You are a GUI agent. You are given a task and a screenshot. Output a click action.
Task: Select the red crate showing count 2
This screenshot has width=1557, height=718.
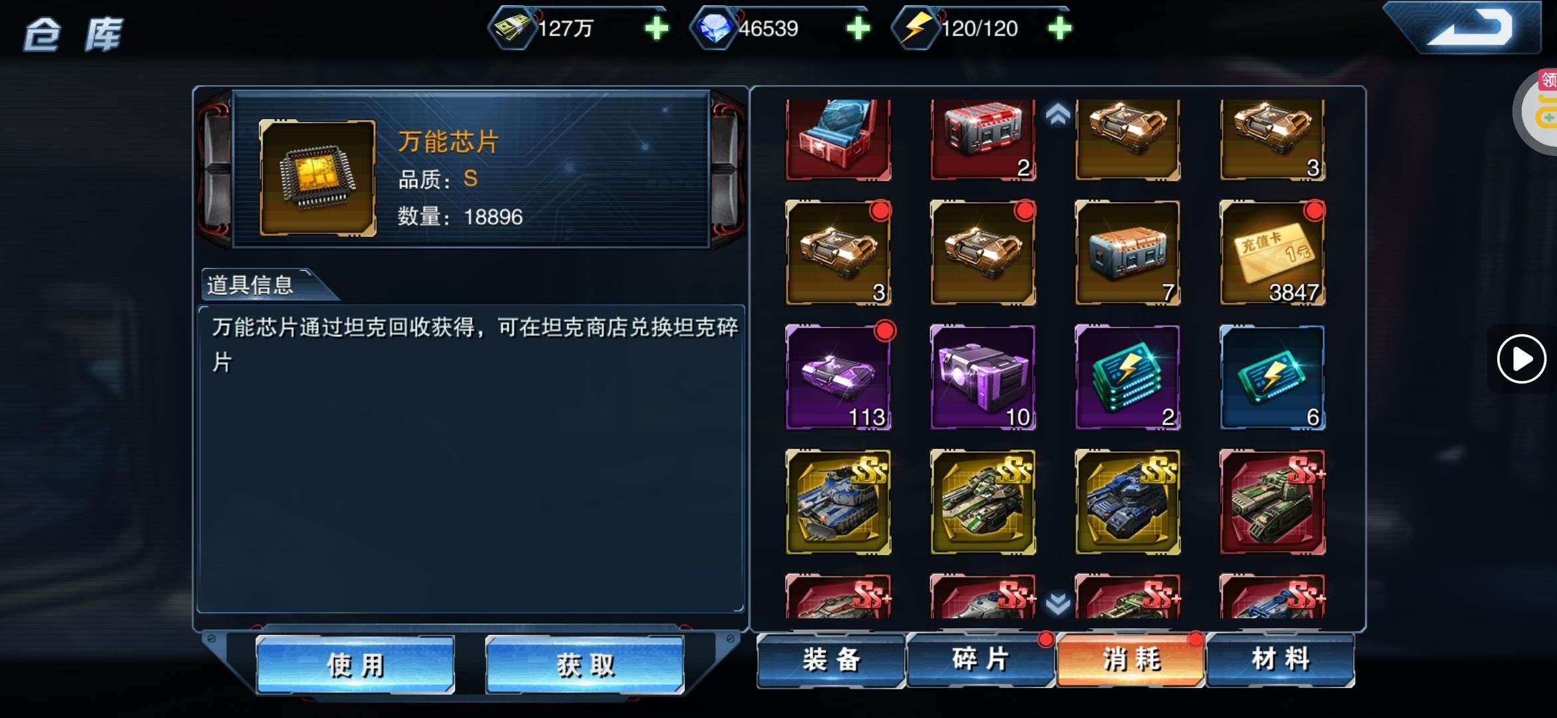983,140
